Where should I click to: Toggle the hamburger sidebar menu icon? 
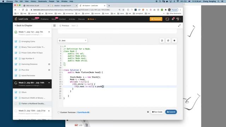(54, 25)
